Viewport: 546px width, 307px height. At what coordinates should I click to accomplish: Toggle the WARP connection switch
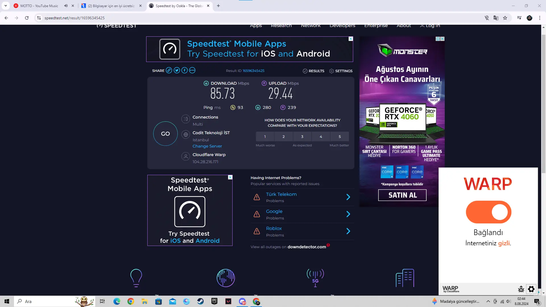click(489, 212)
